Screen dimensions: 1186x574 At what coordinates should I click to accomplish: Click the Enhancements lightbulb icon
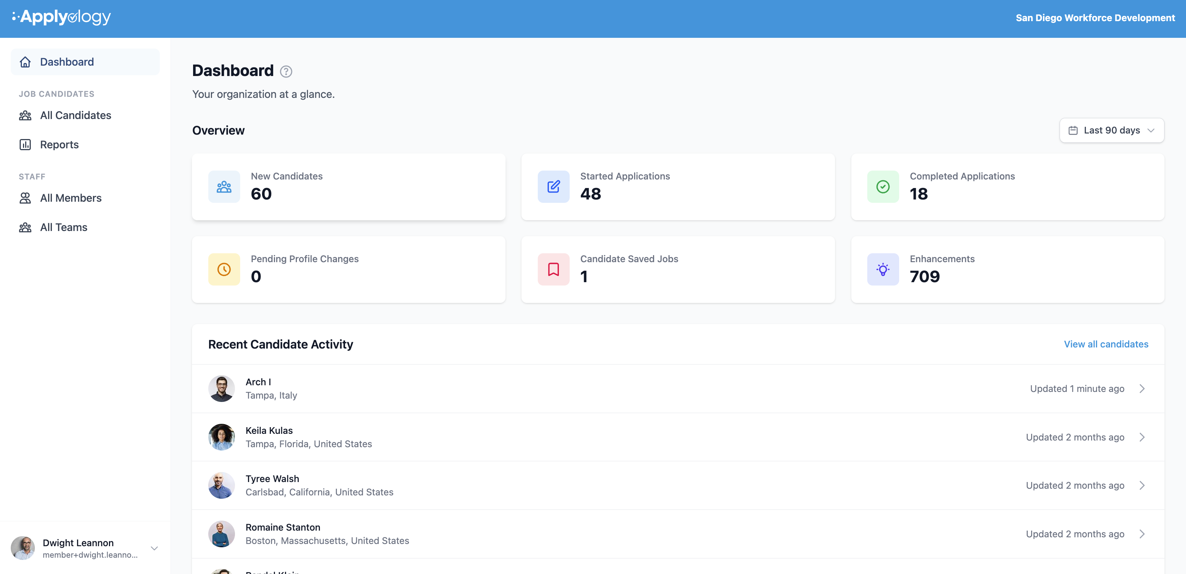tap(883, 270)
